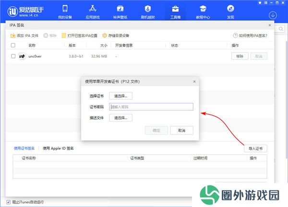Click the 确定 confirm button
Image resolution: width=288 pixels, height=207 pixels.
coord(156,130)
